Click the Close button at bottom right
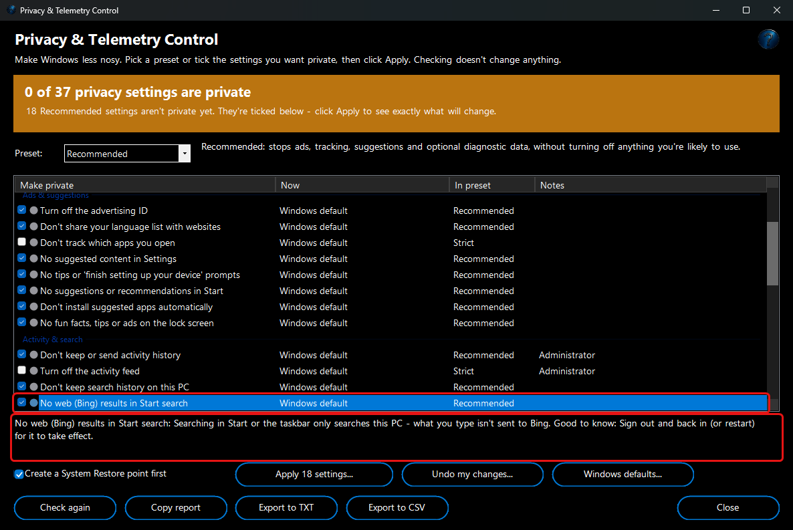 pyautogui.click(x=727, y=508)
